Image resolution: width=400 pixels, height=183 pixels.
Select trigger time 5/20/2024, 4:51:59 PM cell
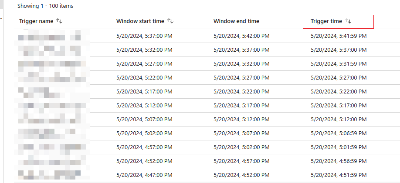pyautogui.click(x=339, y=175)
